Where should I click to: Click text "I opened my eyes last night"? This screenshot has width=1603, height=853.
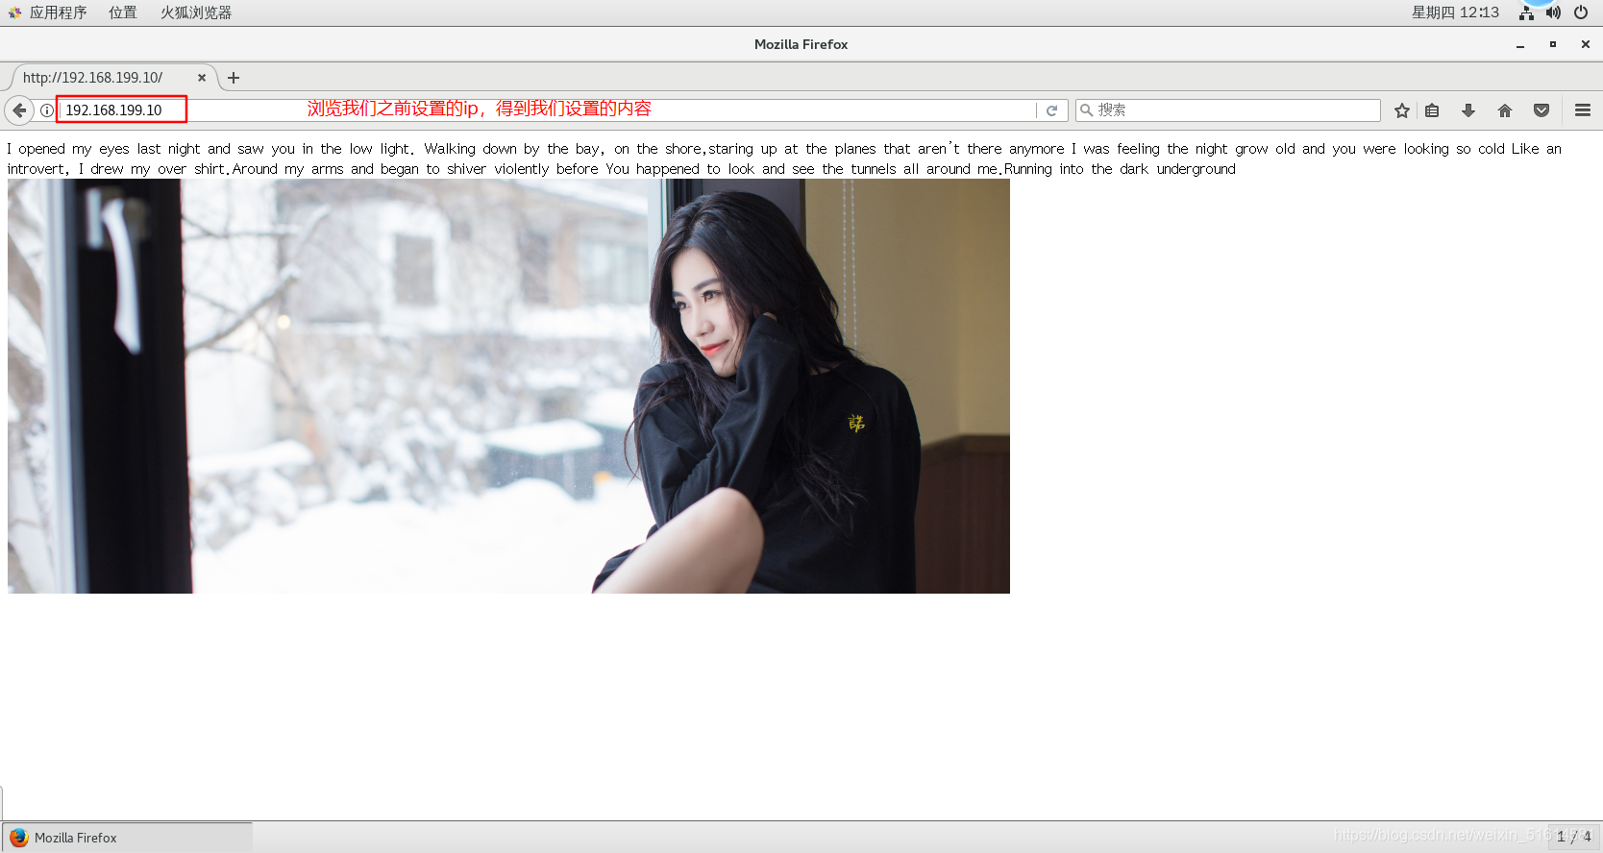tap(104, 149)
